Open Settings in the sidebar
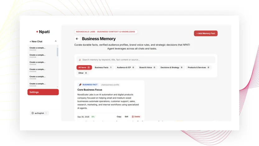Image resolution: width=259 pixels, height=146 pixels. [x=43, y=92]
